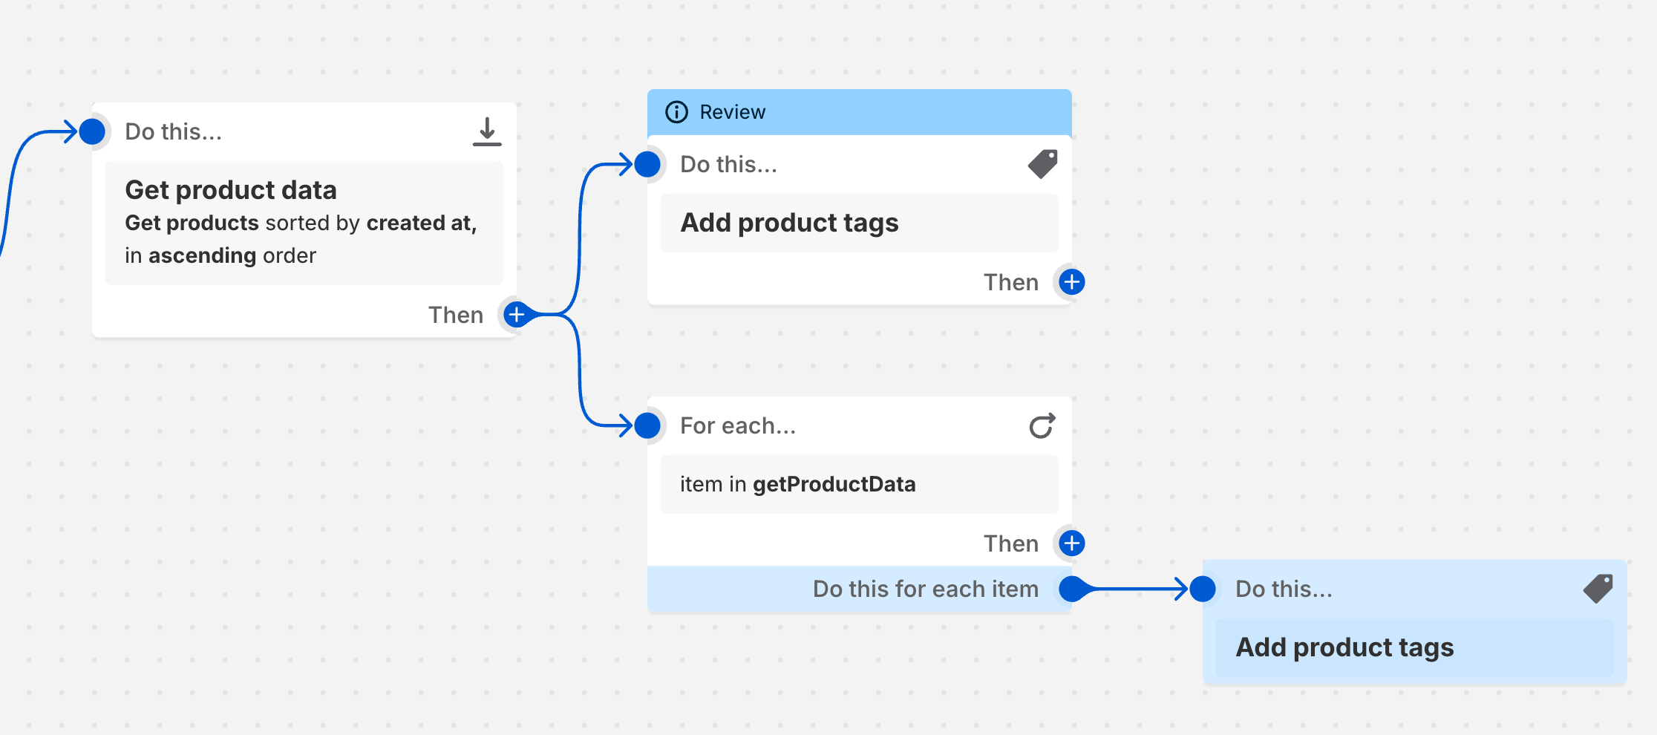The width and height of the screenshot is (1657, 735).
Task: Select the highlighted Add product tags action
Action: [x=1414, y=647]
